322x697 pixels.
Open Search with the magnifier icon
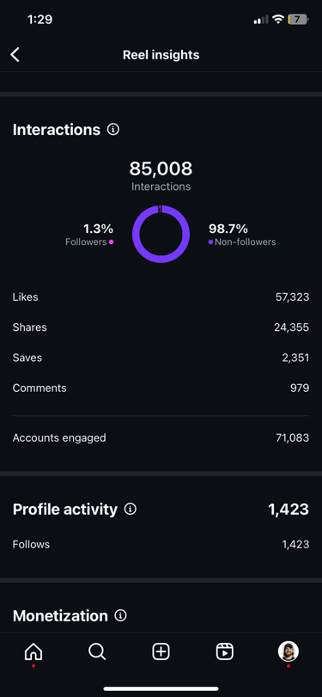[x=97, y=652]
